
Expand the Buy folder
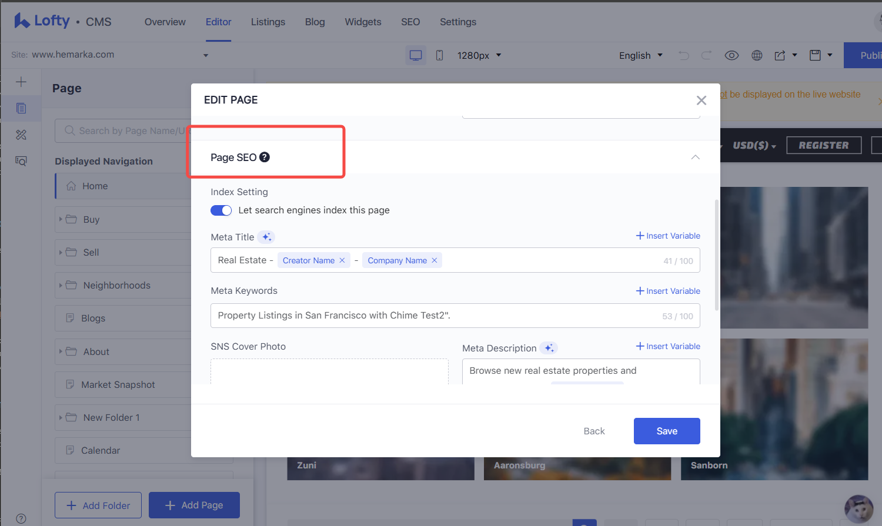point(61,219)
